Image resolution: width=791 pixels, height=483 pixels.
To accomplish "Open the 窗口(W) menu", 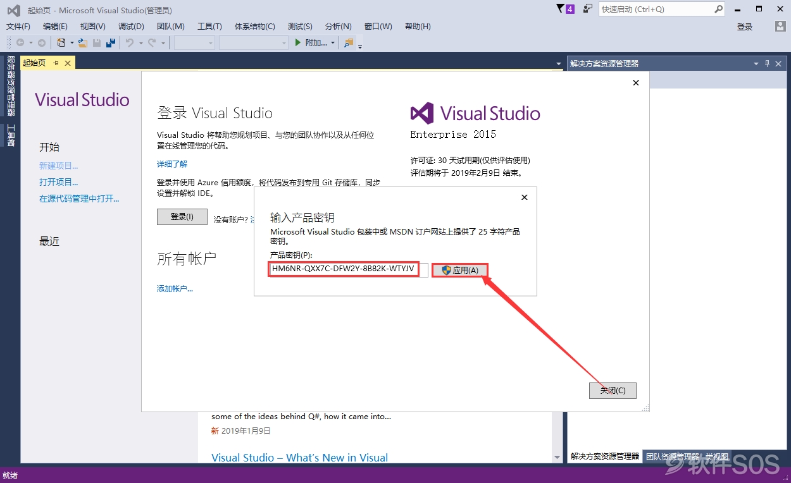I will pyautogui.click(x=378, y=27).
